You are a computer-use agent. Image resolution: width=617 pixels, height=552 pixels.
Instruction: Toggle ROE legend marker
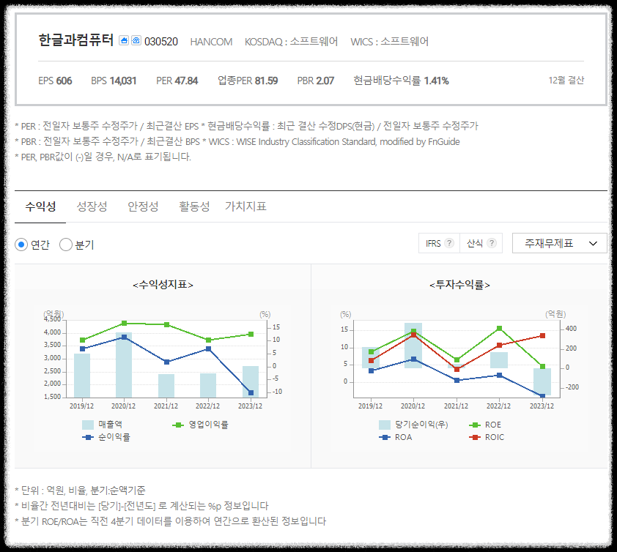475,425
